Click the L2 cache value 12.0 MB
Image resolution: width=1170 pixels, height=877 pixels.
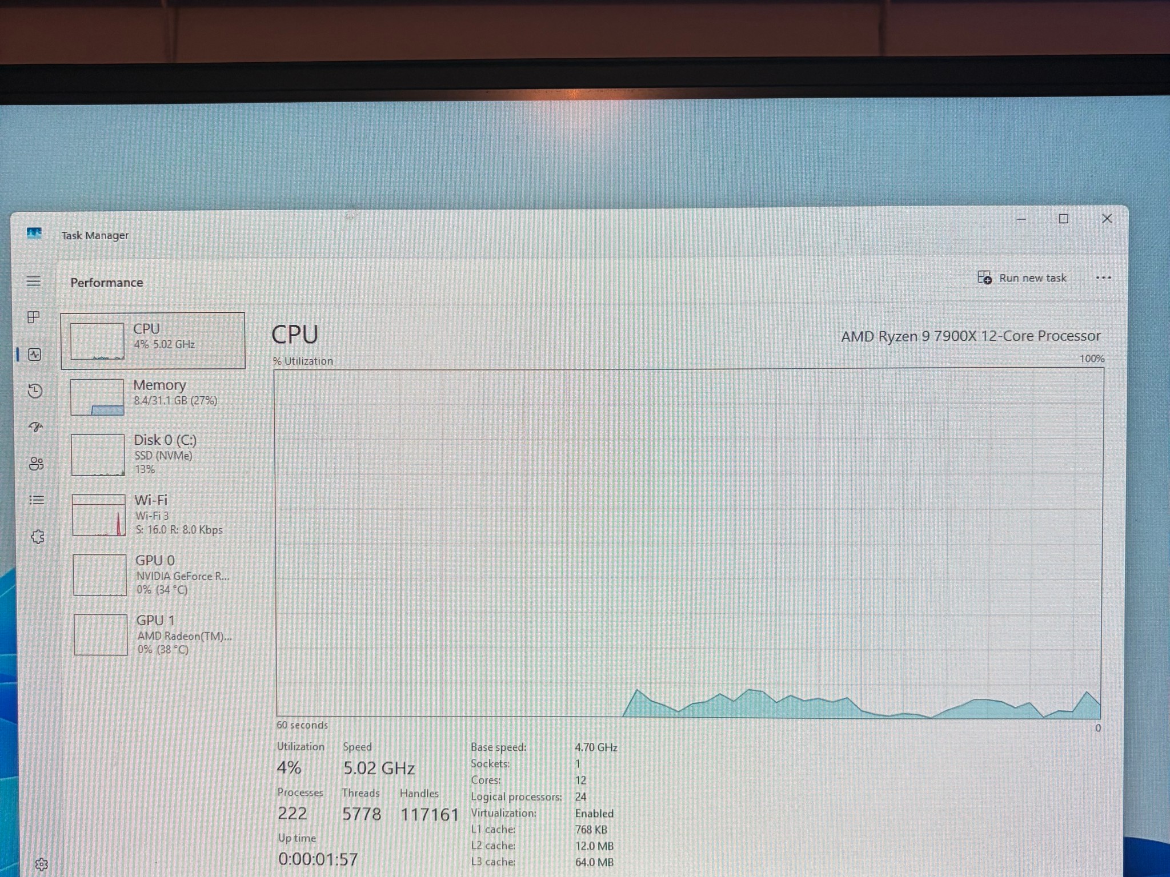coord(595,846)
